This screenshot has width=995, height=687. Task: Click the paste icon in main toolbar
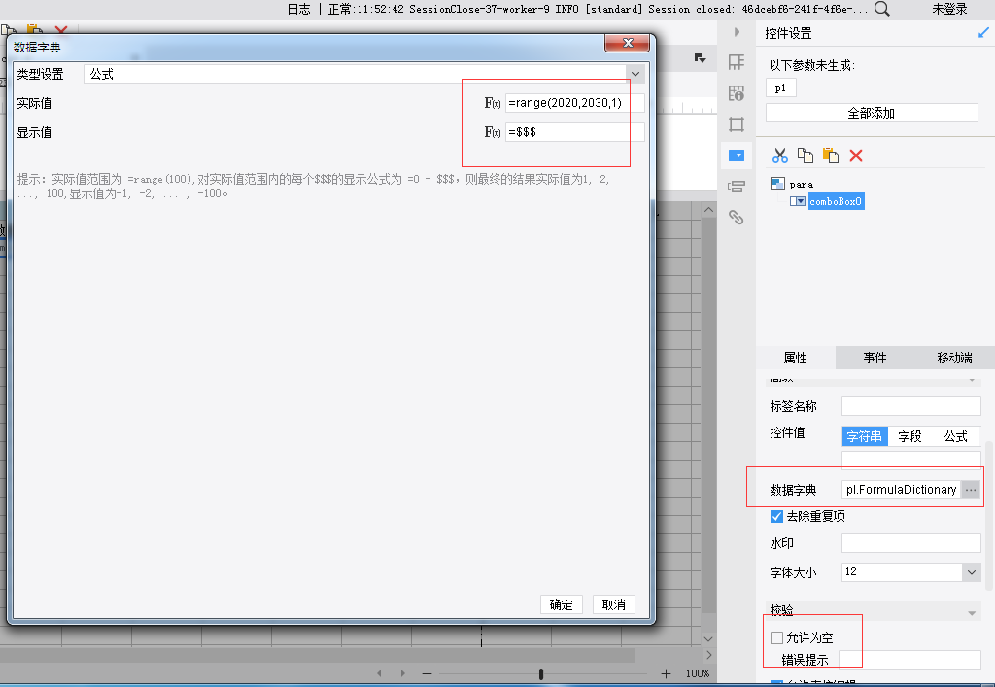[x=35, y=30]
